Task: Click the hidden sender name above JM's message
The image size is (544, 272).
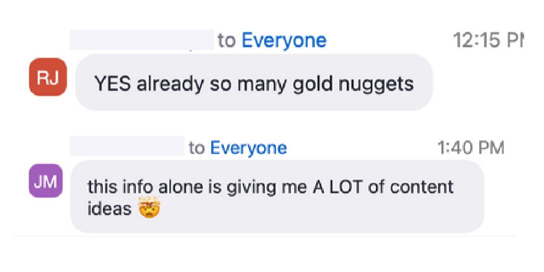Action: (127, 146)
